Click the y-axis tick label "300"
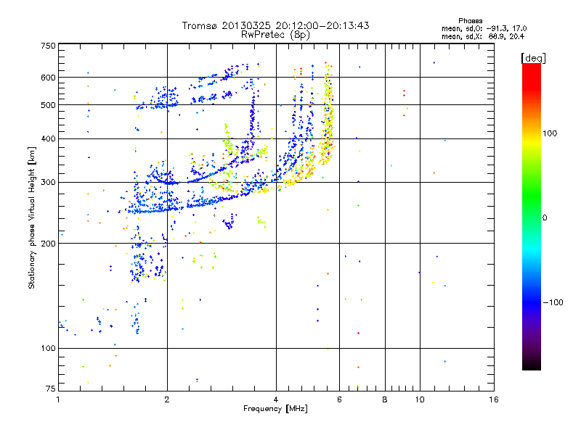The image size is (581, 435). click(48, 183)
